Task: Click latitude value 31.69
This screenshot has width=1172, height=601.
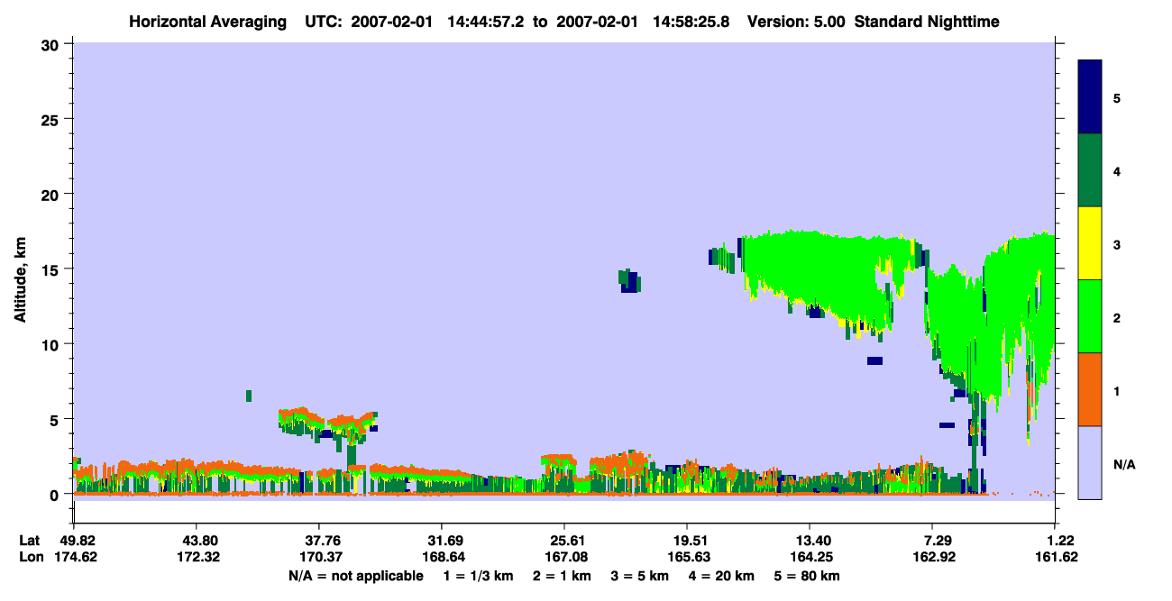Action: coord(442,541)
